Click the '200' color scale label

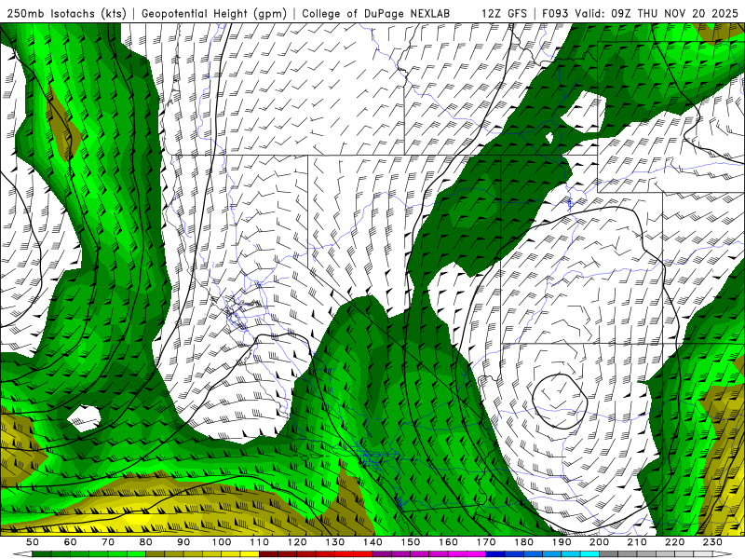pos(599,542)
